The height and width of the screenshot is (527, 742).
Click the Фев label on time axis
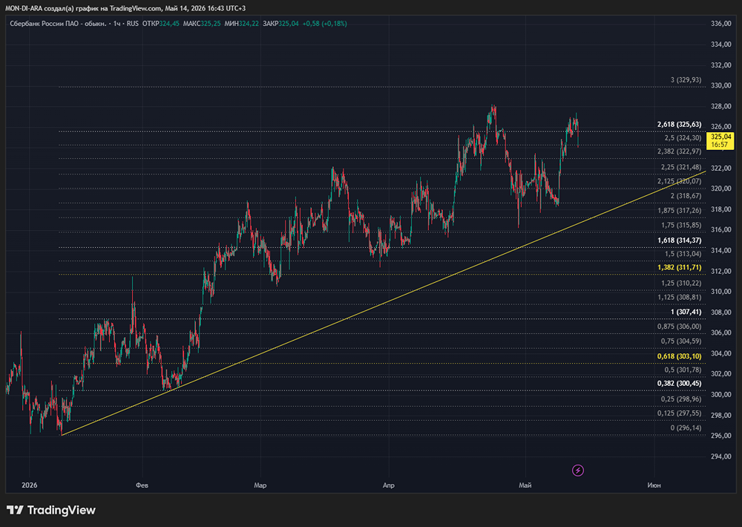pos(142,485)
